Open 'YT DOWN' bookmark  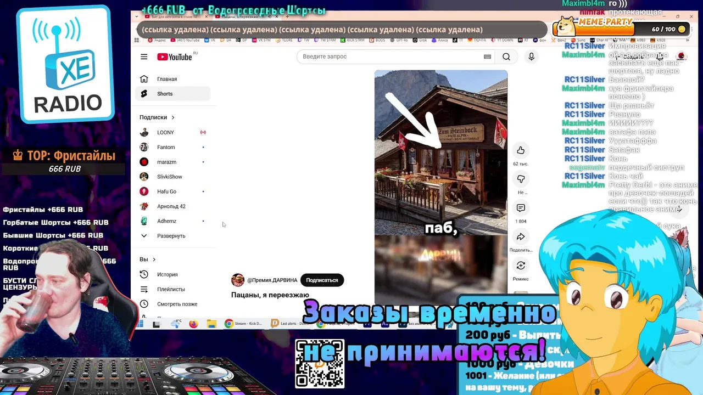(x=502, y=40)
